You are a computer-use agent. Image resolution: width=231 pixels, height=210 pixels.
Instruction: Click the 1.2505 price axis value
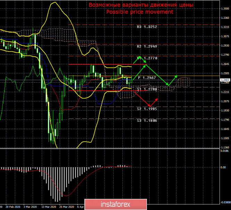click(x=225, y=73)
